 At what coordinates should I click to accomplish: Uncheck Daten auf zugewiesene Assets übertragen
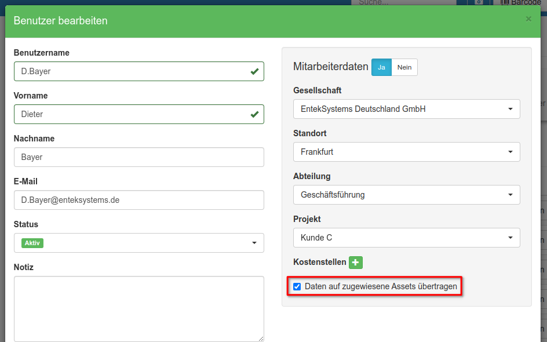(297, 286)
